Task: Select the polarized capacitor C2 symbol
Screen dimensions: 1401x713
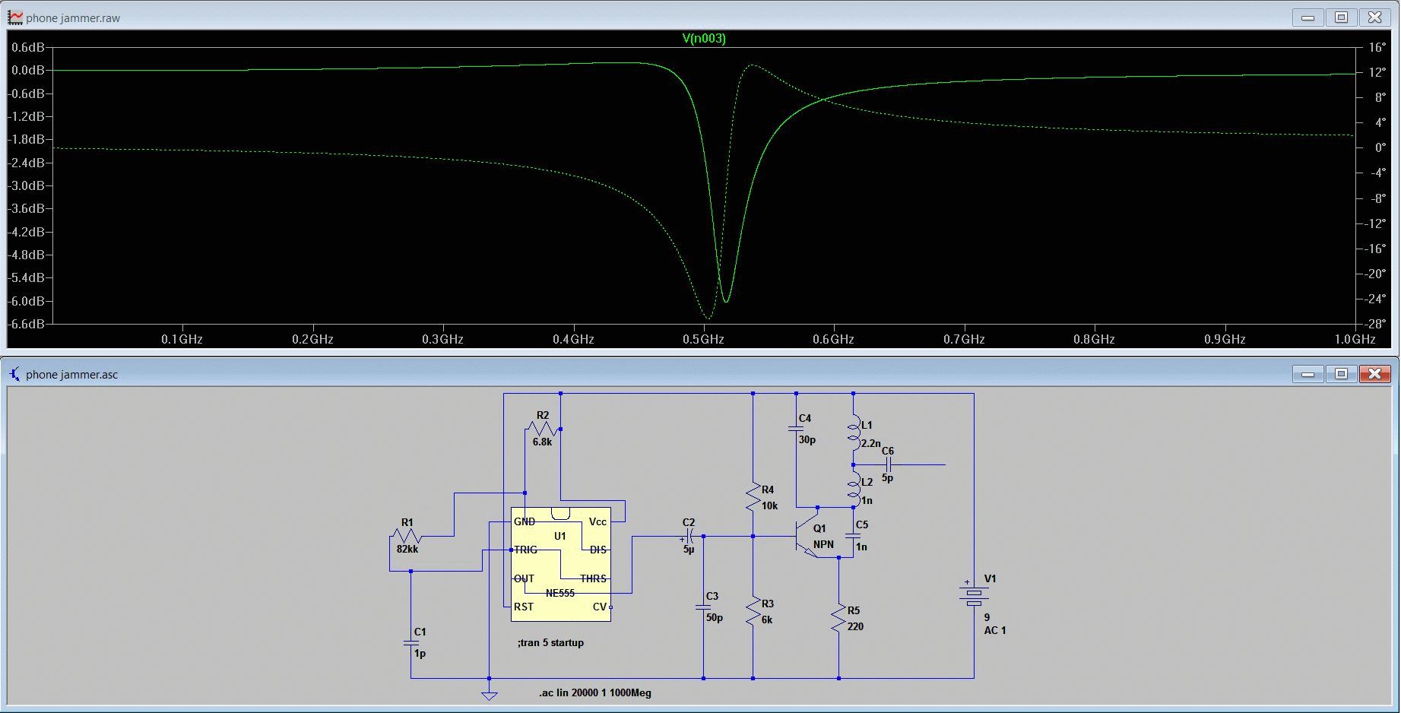Action: point(689,537)
